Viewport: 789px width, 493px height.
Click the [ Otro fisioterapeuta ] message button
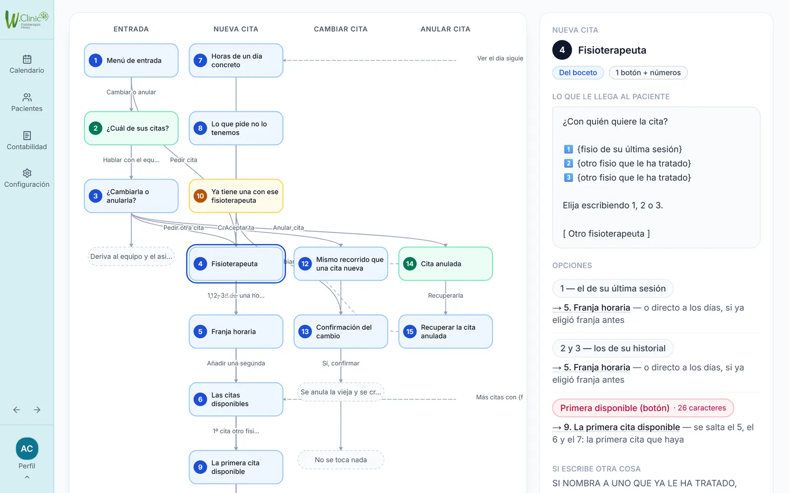(606, 234)
